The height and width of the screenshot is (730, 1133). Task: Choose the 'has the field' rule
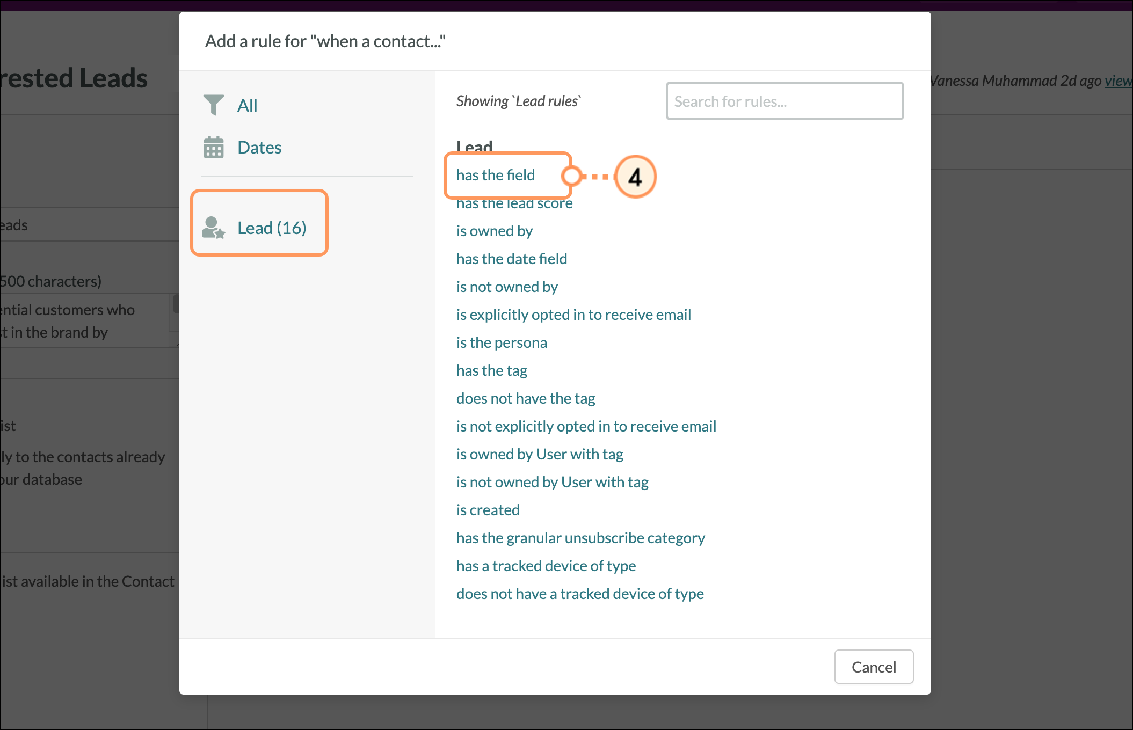pyautogui.click(x=495, y=175)
